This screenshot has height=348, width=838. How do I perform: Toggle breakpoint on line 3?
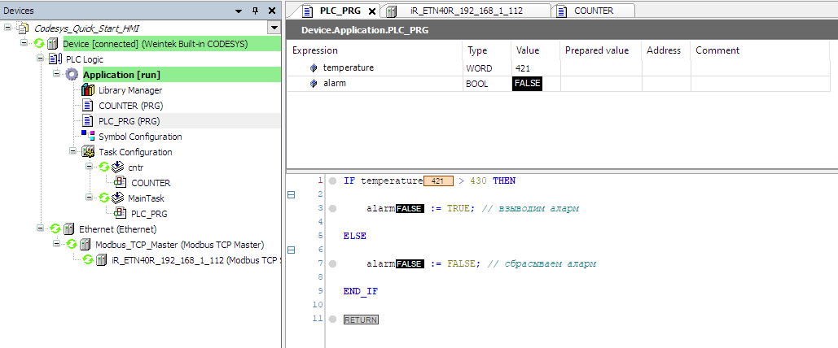(332, 209)
